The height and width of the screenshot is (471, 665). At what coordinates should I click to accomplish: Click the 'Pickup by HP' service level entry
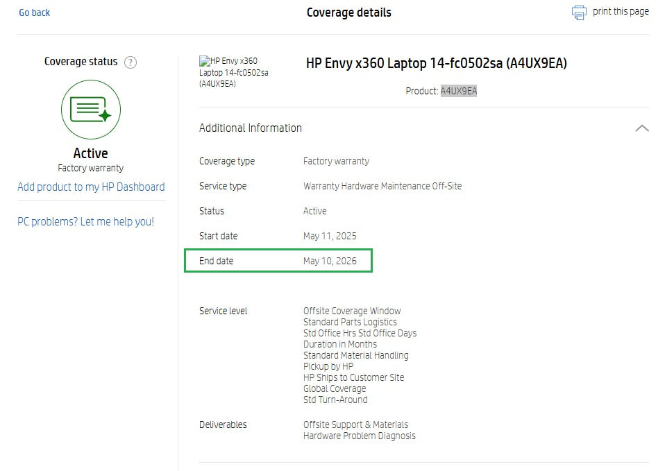point(328,366)
